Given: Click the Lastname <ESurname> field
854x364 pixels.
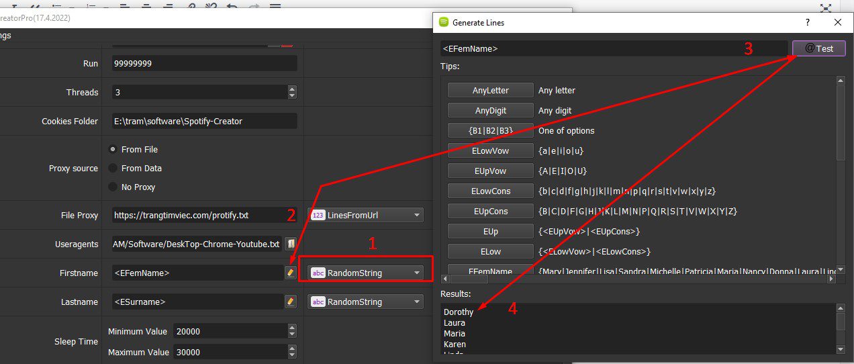Looking at the screenshot, I should tap(197, 302).
